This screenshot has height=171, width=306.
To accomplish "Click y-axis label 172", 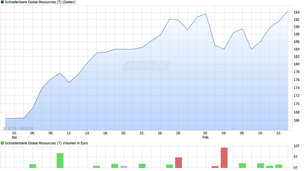I will (x=297, y=96).
